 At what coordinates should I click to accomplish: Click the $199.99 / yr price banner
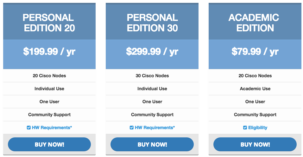49,51
